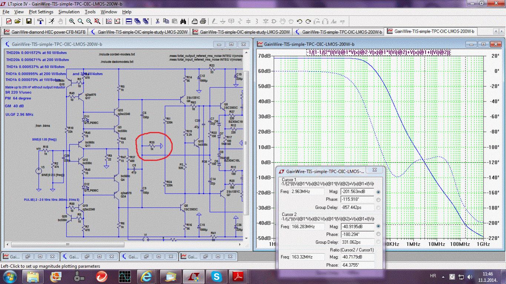Image resolution: width=506 pixels, height=284 pixels.
Task: Open the Tools menu
Action: point(90,12)
